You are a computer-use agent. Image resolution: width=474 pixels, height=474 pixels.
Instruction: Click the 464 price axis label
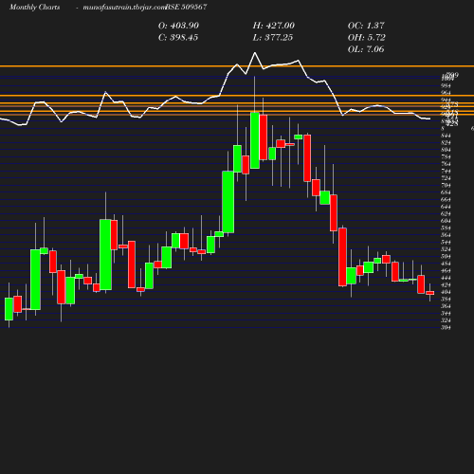446,271
